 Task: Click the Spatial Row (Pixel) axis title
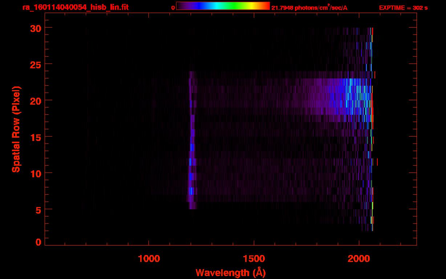click(16, 129)
